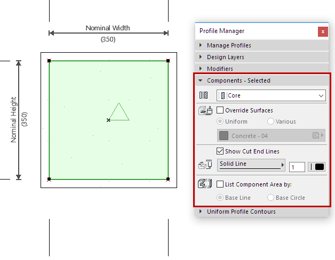
Task: Click the (350) value beside Nominal Height
Action: tap(25, 119)
